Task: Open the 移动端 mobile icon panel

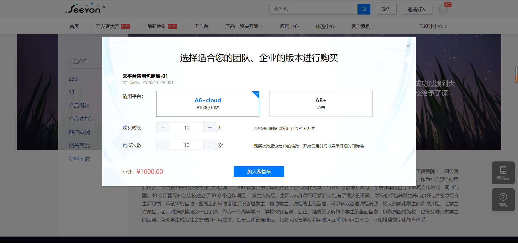Action: point(503,173)
